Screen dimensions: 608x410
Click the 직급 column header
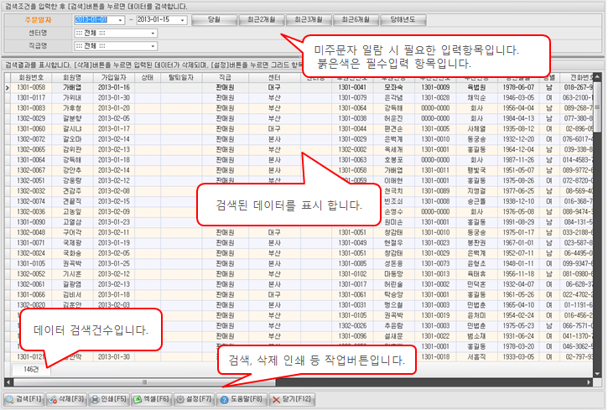226,77
